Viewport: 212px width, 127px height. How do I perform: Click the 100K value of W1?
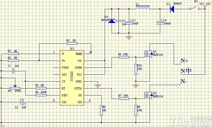click(18, 91)
